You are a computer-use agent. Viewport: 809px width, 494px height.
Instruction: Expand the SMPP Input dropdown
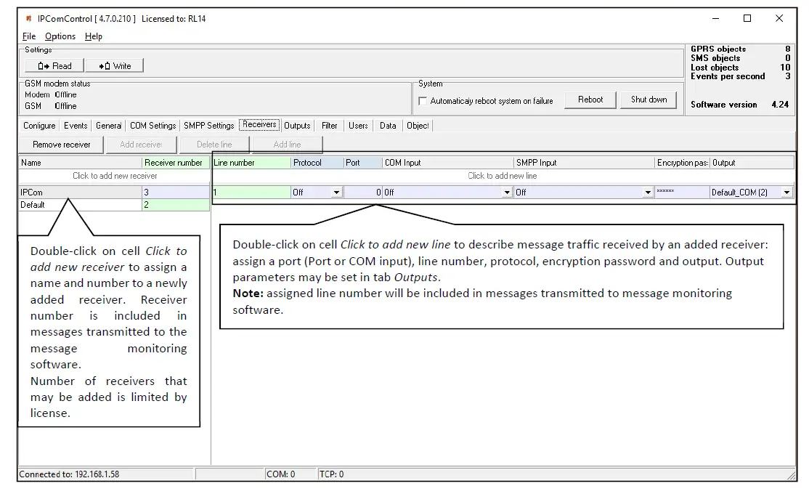click(x=648, y=193)
